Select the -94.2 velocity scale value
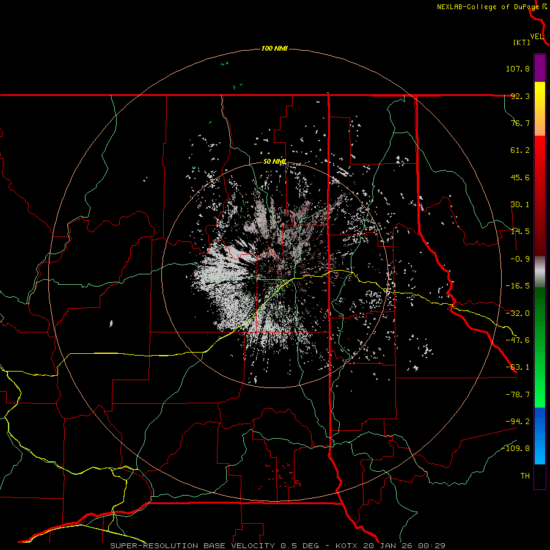 tap(518, 421)
